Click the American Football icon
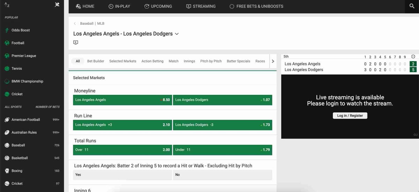The width and height of the screenshot is (419, 192). click(7, 120)
